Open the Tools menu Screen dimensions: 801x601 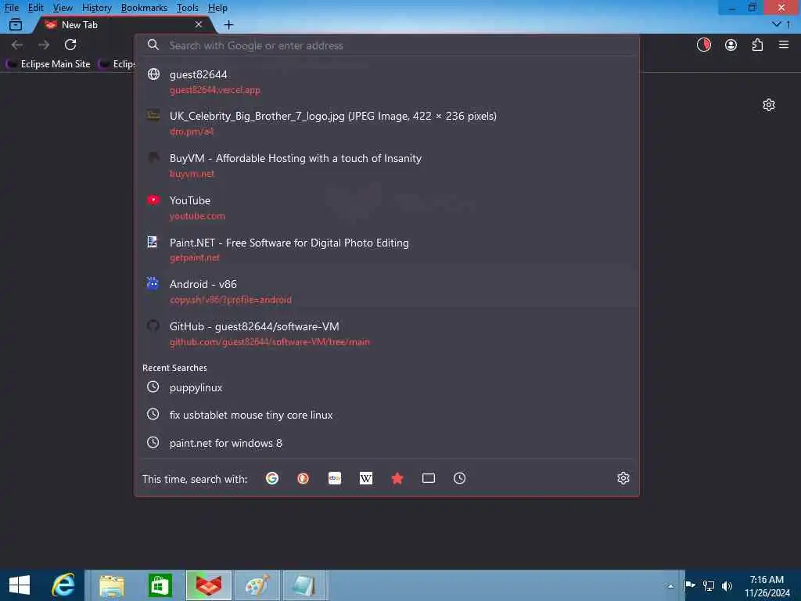coord(188,8)
